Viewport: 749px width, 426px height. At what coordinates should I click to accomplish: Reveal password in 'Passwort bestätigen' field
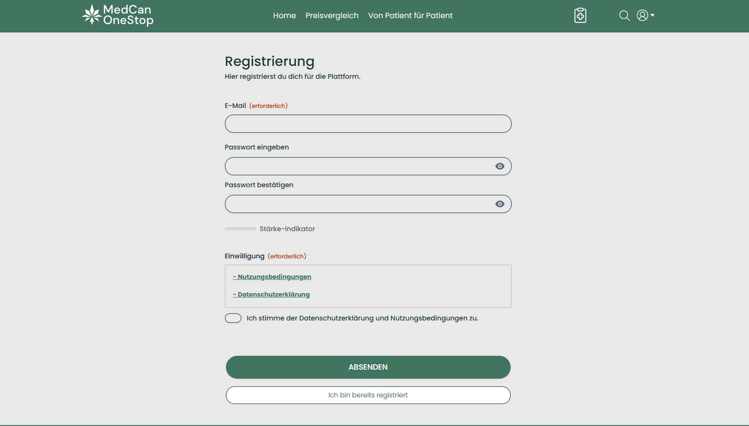[500, 204]
